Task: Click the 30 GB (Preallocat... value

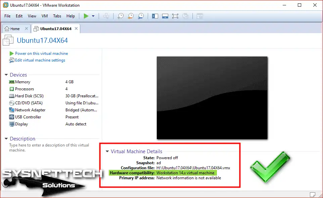Action: [82, 96]
